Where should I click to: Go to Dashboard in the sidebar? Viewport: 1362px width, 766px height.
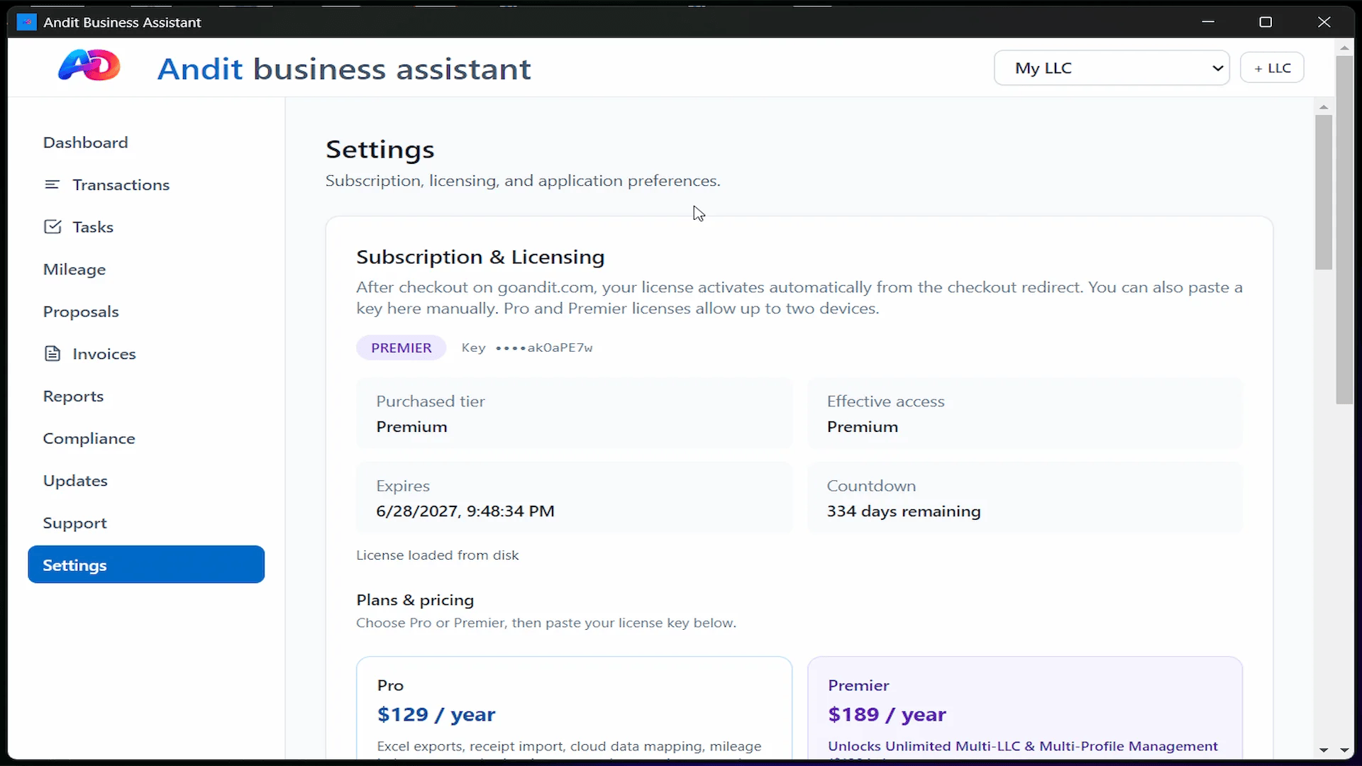pos(85,143)
